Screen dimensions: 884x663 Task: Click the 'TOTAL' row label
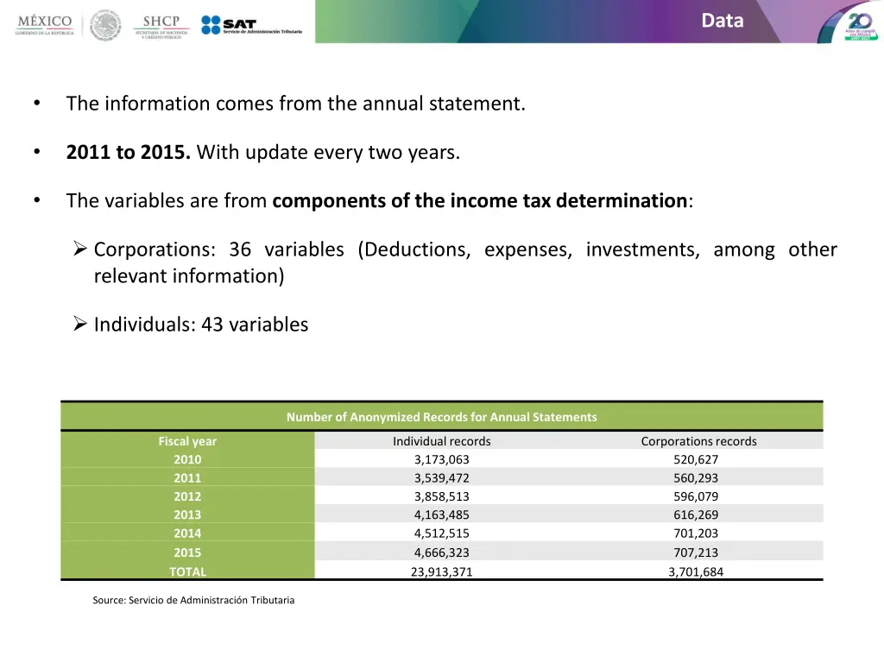pyautogui.click(x=187, y=571)
